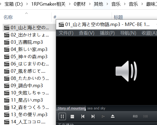Select file 11_星占い.mp3 in list
The image size is (157, 125).
(x=27, y=100)
